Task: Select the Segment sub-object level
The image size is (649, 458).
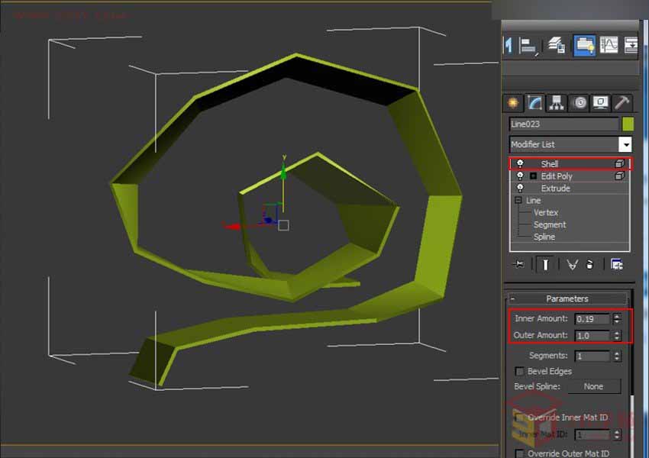Action: coord(549,224)
